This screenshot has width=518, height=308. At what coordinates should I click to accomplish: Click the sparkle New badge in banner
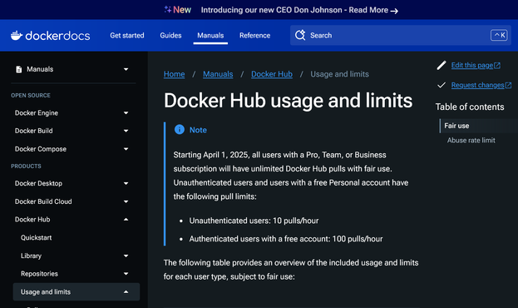(178, 10)
